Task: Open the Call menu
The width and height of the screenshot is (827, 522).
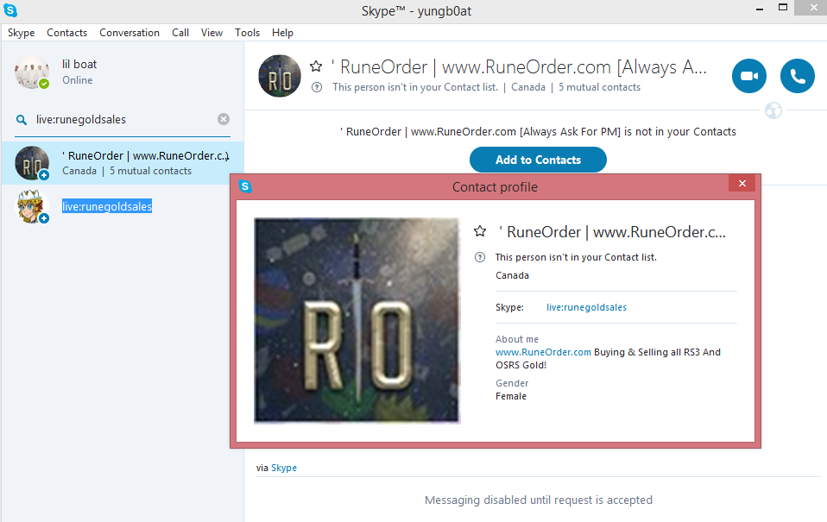Action: point(180,33)
